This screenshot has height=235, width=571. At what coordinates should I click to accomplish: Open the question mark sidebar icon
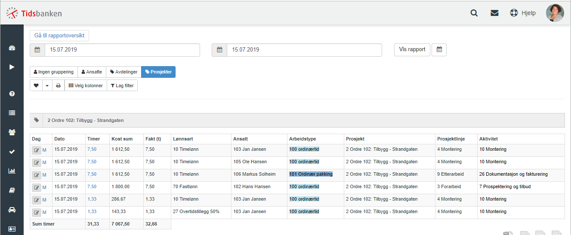click(12, 93)
